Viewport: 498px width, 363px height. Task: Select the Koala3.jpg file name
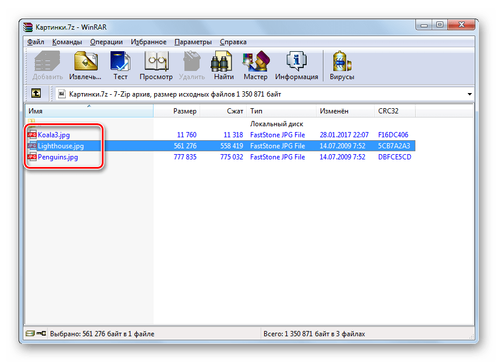(54, 134)
